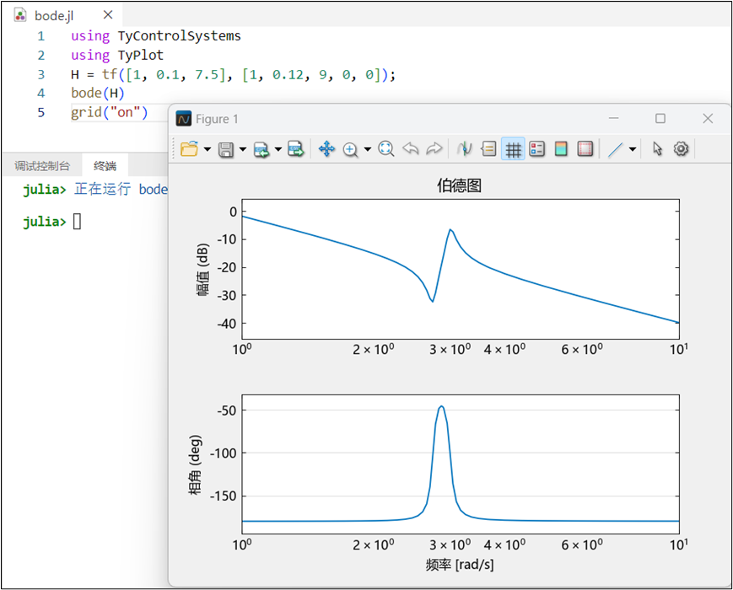The width and height of the screenshot is (733, 590).
Task: Click the redo view arrow
Action: pos(434,149)
